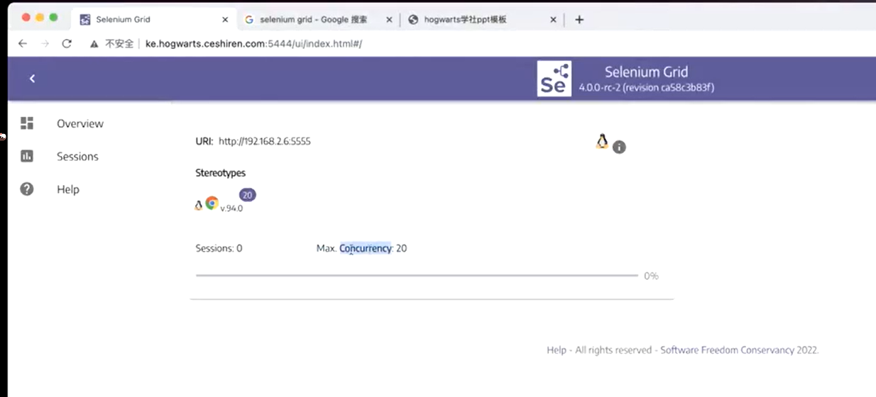The image size is (876, 397).
Task: Click the Sessions bar chart icon
Action: (x=27, y=156)
